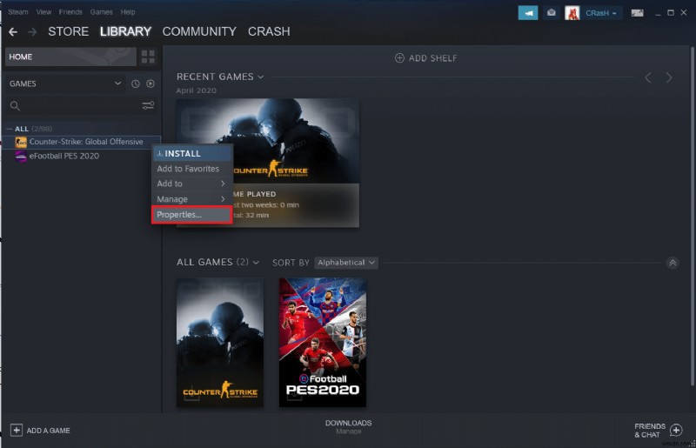Go to previous recent games page arrow
This screenshot has height=448, width=696.
point(648,78)
